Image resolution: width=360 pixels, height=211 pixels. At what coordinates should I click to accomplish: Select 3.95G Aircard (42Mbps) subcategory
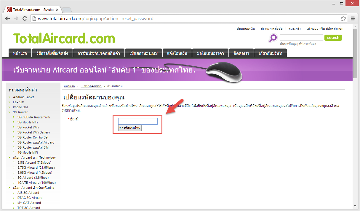point(35,173)
